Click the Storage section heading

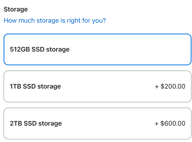pos(16,9)
